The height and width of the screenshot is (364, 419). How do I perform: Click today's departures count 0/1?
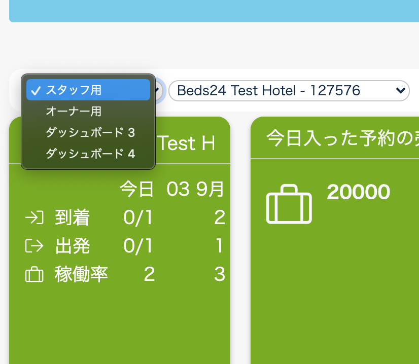point(137,246)
